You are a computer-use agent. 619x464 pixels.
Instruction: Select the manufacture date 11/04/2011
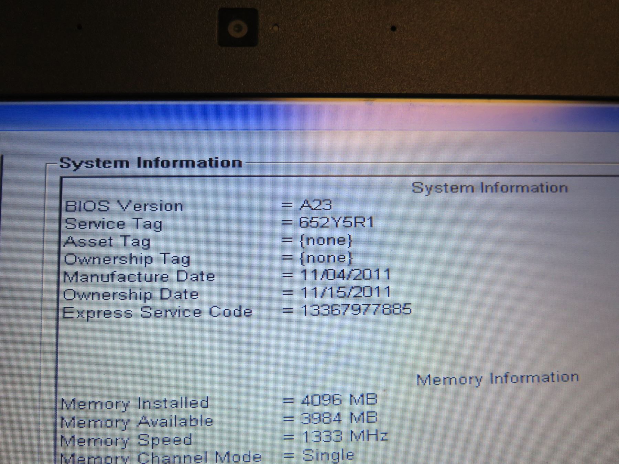coord(345,275)
